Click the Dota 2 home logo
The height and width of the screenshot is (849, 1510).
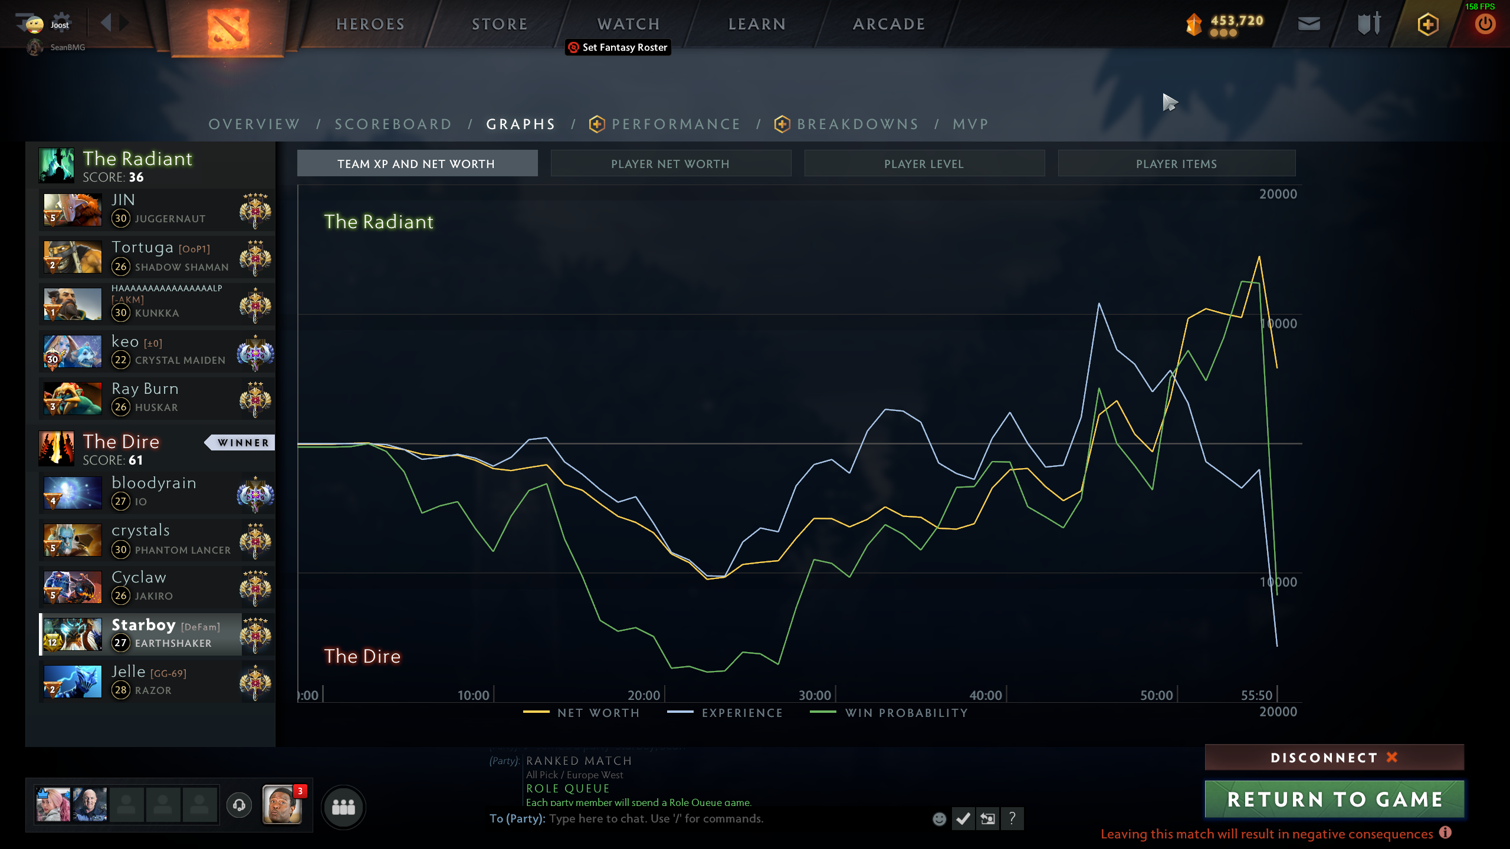point(228,28)
